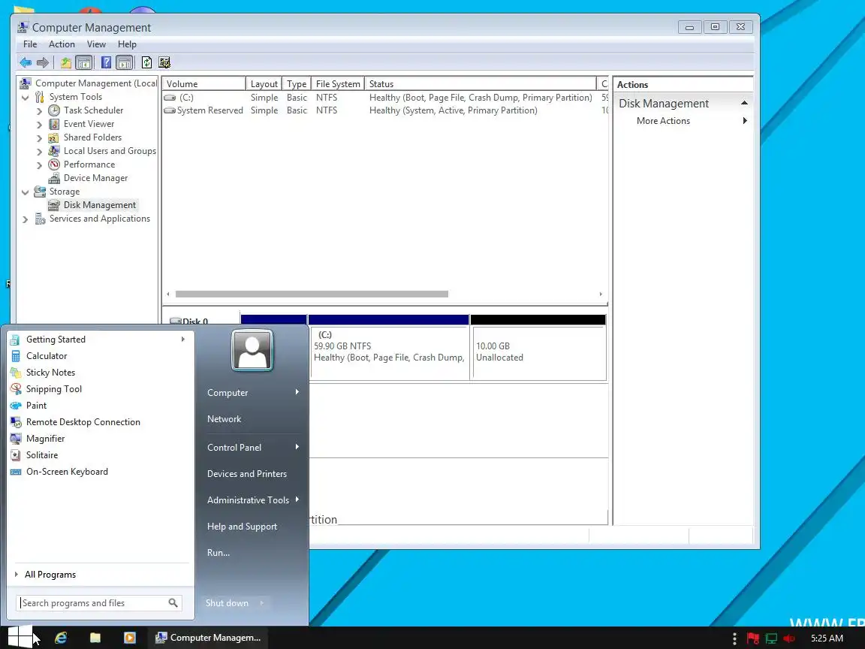Image resolution: width=865 pixels, height=649 pixels.
Task: Select the 10.00 GB Unallocated partition
Action: coord(539,352)
